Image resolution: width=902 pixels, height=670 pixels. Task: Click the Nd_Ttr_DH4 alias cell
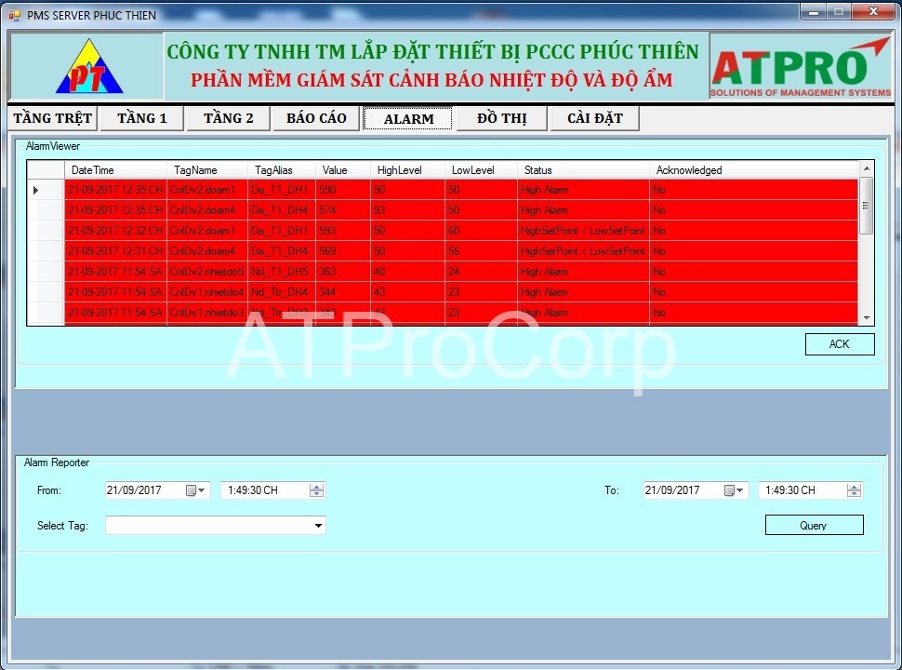click(282, 292)
